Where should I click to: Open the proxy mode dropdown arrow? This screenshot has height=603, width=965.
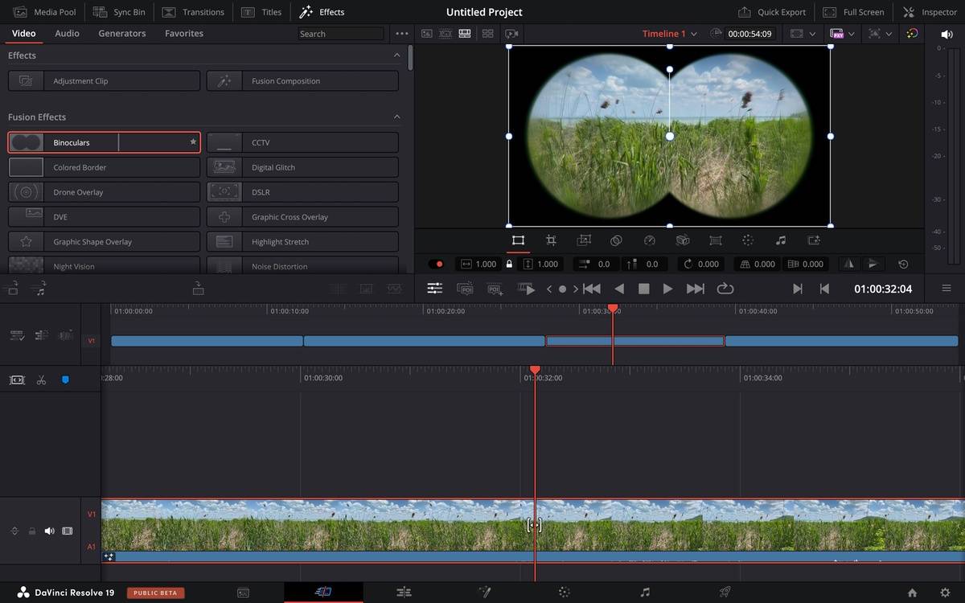pyautogui.click(x=852, y=34)
